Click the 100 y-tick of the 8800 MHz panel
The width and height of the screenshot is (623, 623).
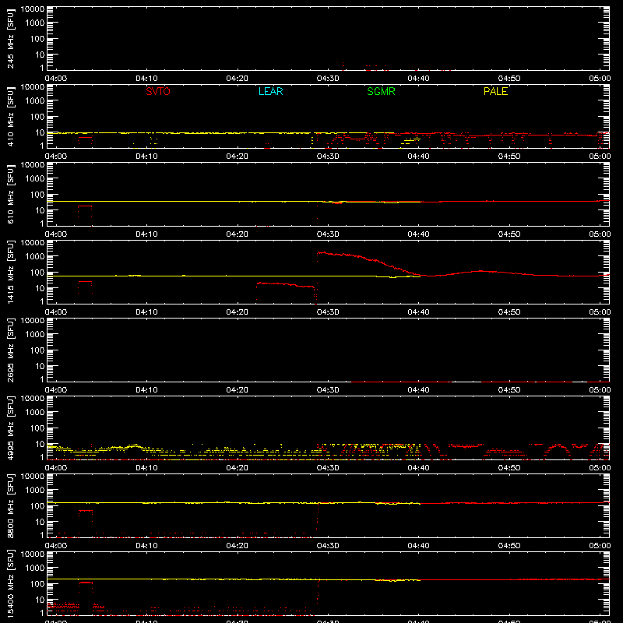coord(37,506)
